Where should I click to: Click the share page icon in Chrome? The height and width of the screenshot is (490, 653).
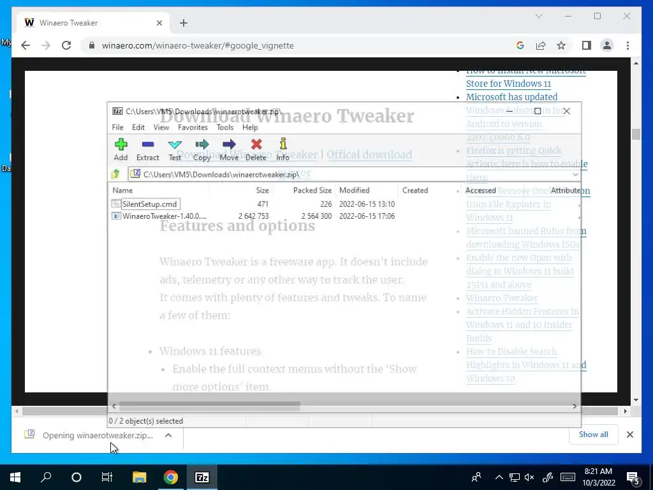pos(541,45)
